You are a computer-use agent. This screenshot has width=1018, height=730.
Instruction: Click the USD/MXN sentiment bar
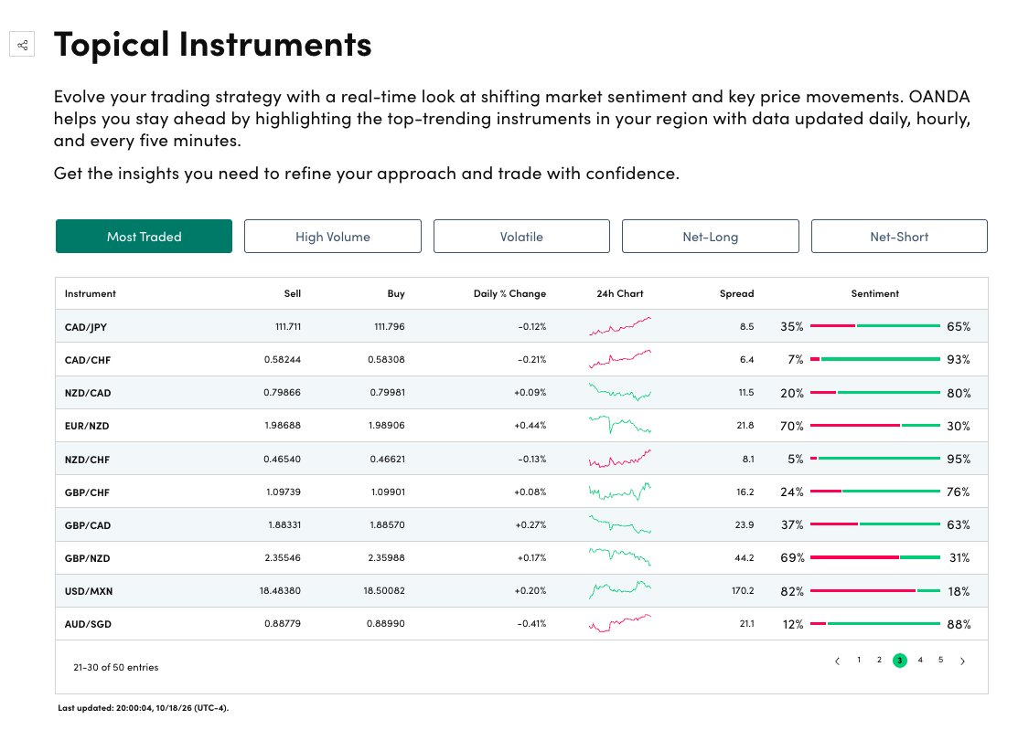(875, 590)
